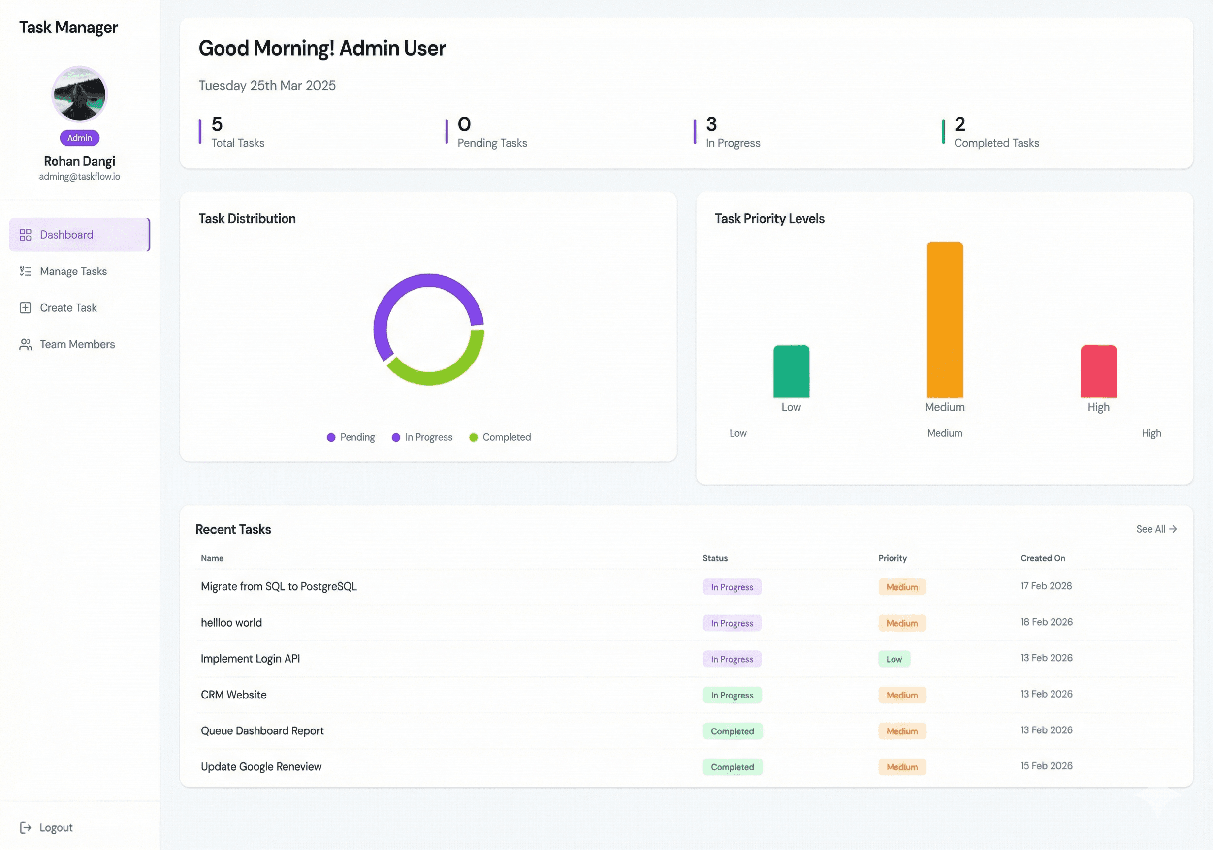Screen dimensions: 1213x850
Task: Expand the Completed status for Queue Dashboard Report
Action: coord(732,730)
